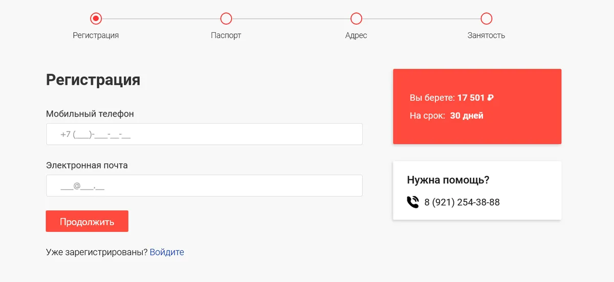The width and height of the screenshot is (614, 282).
Task: Click the Электронная почта field label
Action: [87, 166]
